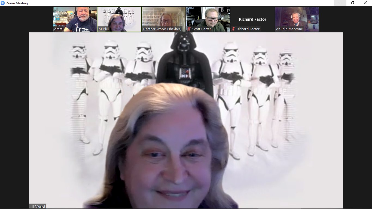The height and width of the screenshot is (209, 372).
Task: Select drseti's video thumbnail
Action: [x=75, y=19]
